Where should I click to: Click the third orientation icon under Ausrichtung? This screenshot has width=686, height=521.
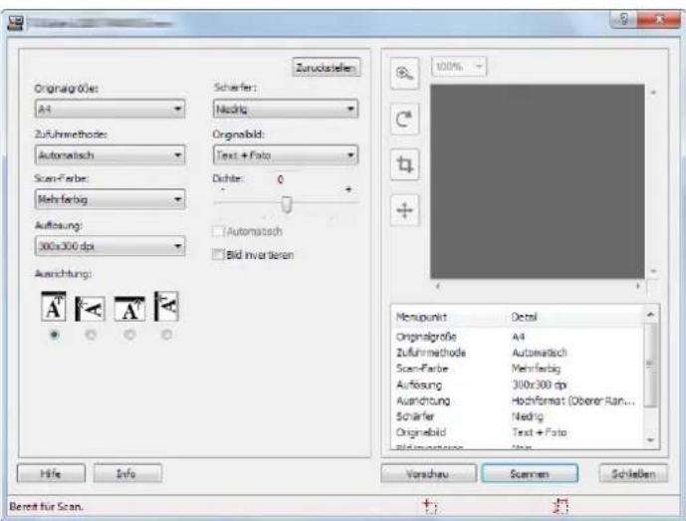tap(129, 309)
